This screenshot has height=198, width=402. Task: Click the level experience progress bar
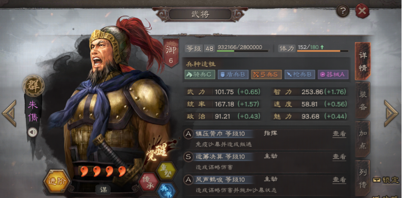click(x=242, y=51)
